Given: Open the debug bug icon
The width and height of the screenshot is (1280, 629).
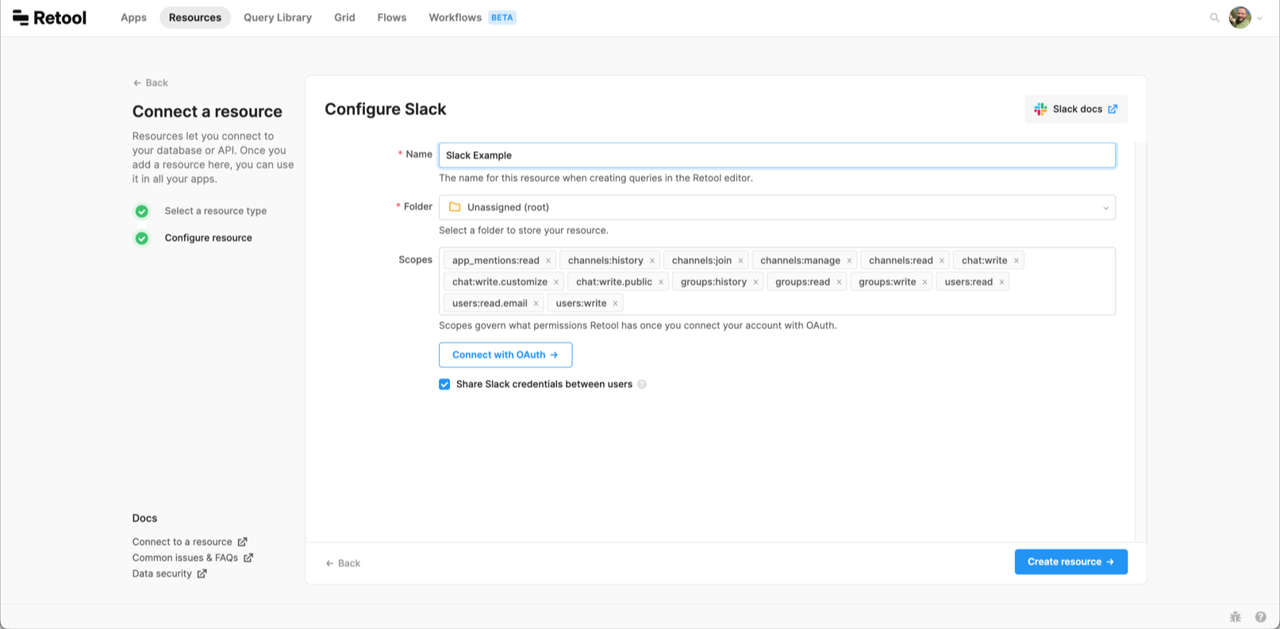Looking at the screenshot, I should [1236, 616].
